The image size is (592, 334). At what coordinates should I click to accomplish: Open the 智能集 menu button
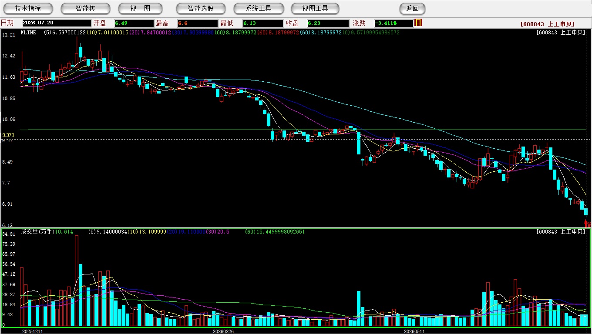click(86, 8)
